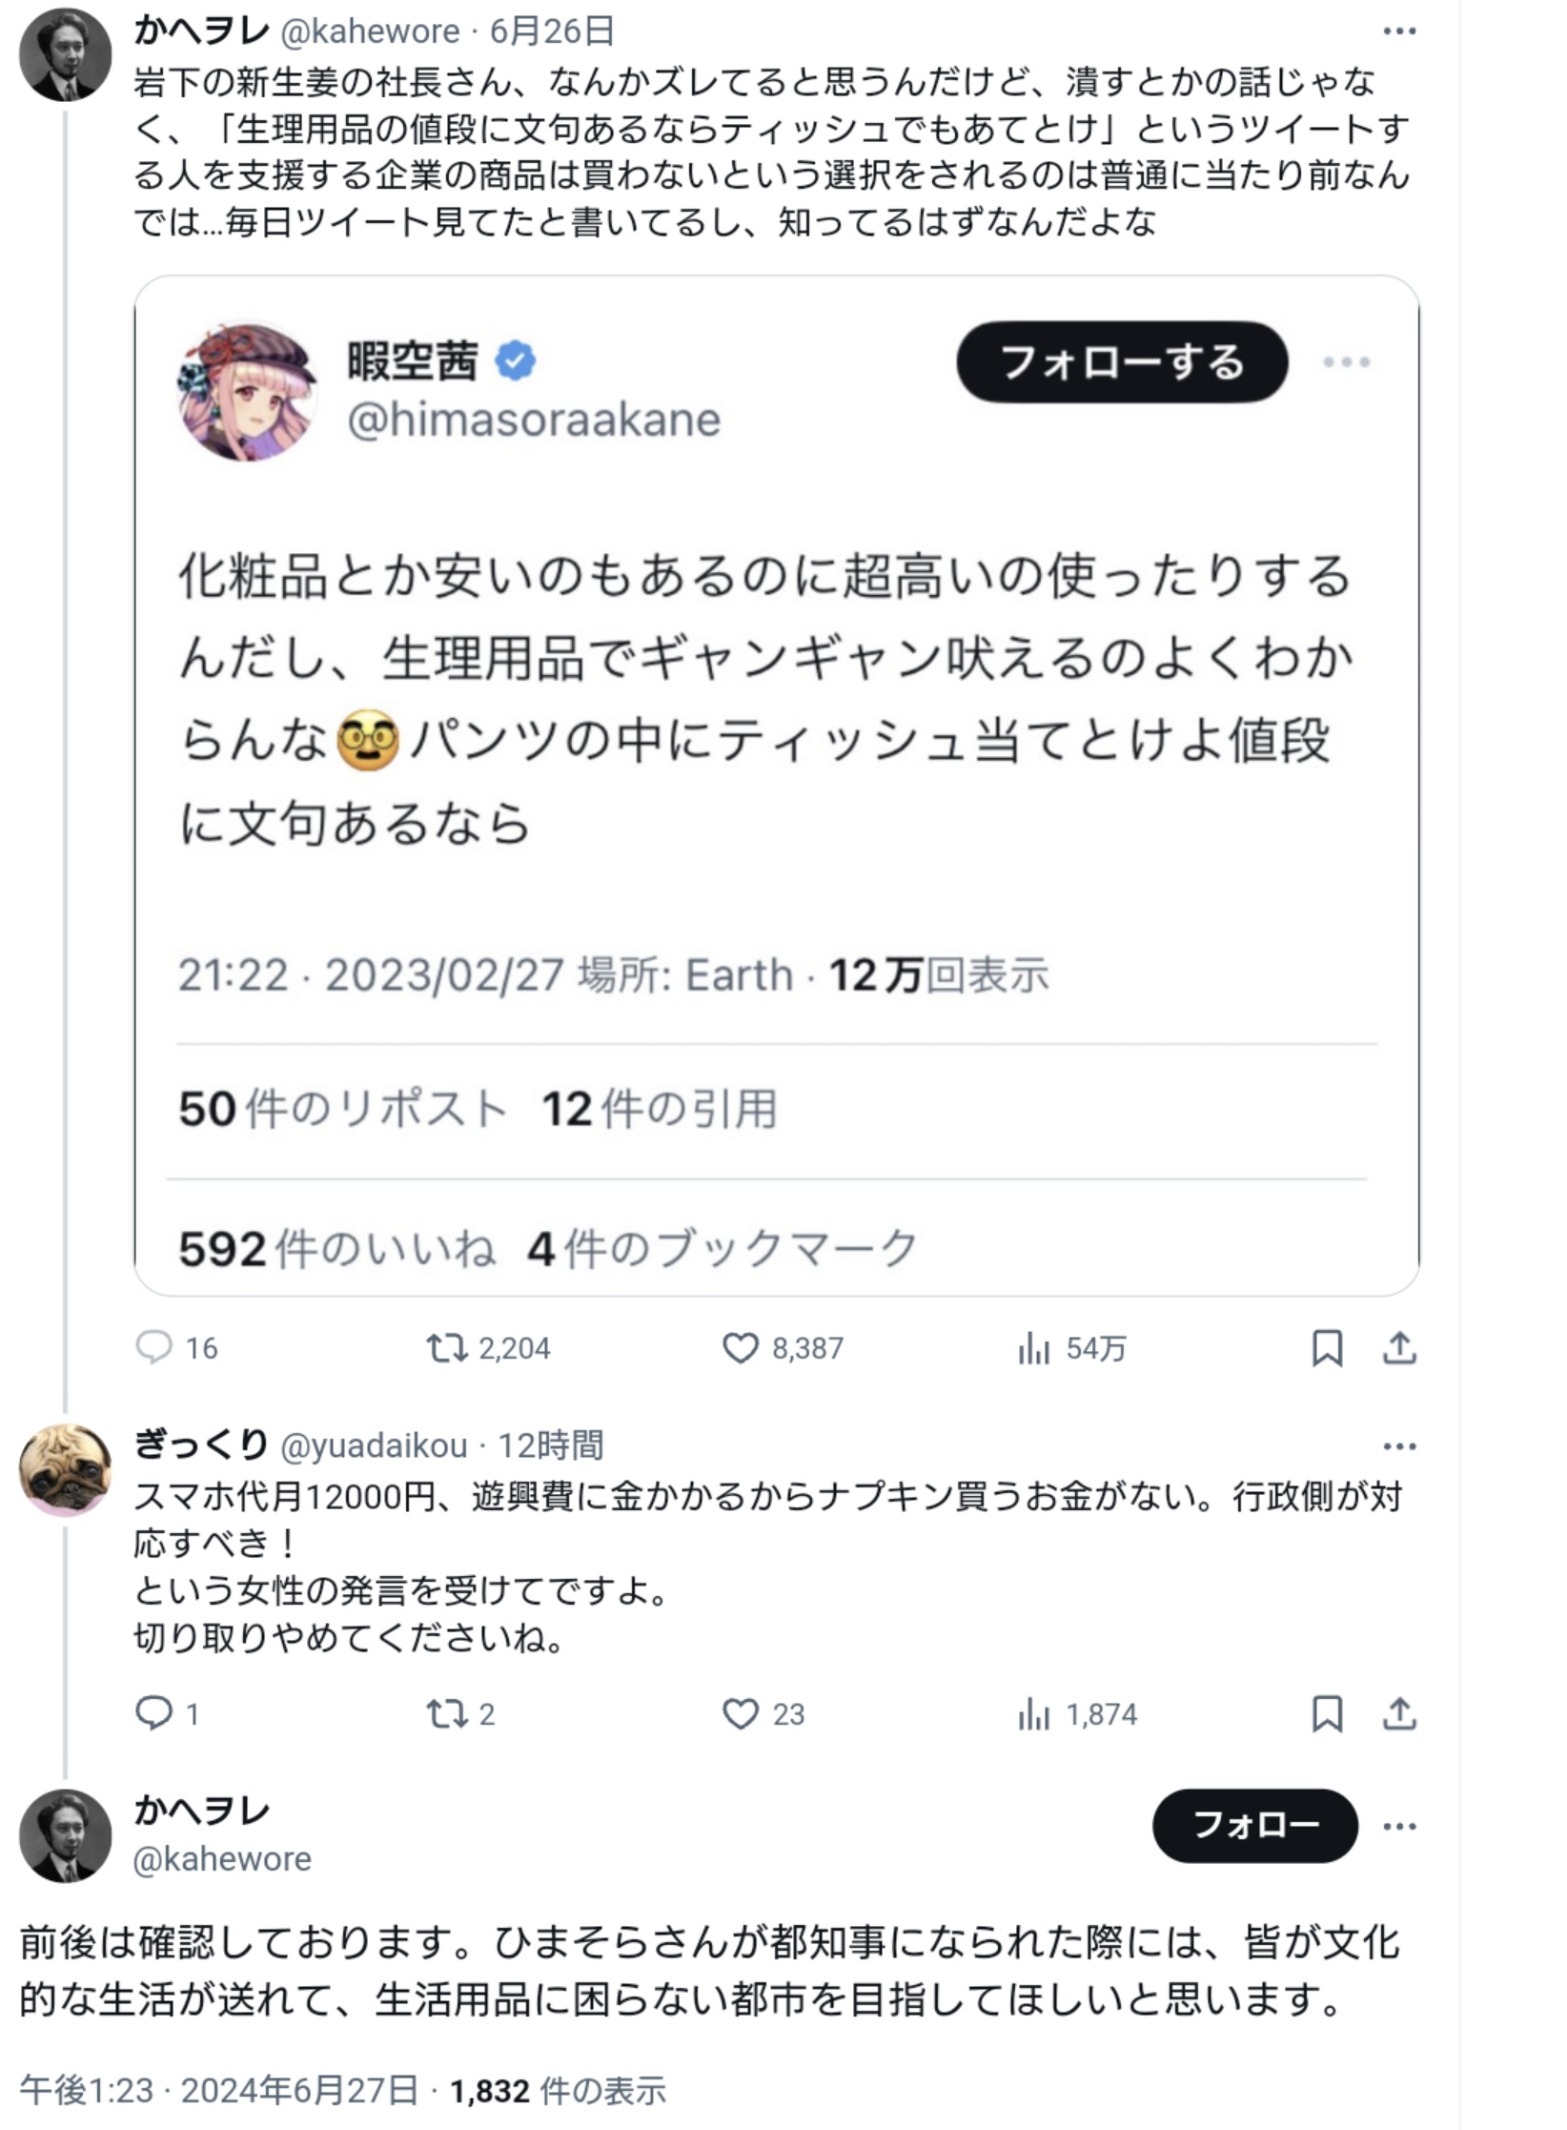The width and height of the screenshot is (1567, 2130).
Task: Reply to ぎっくり's tweet
Action: click(x=154, y=1713)
